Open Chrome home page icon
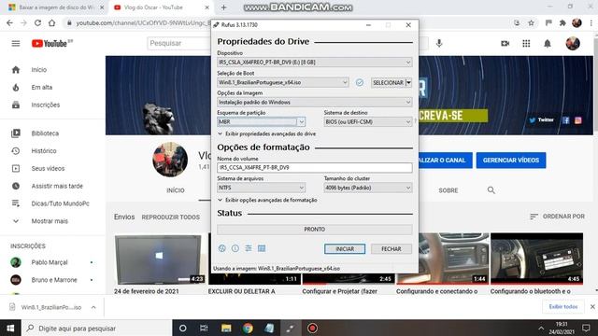Image resolution: width=598 pixels, height=336 pixels. 52,22
